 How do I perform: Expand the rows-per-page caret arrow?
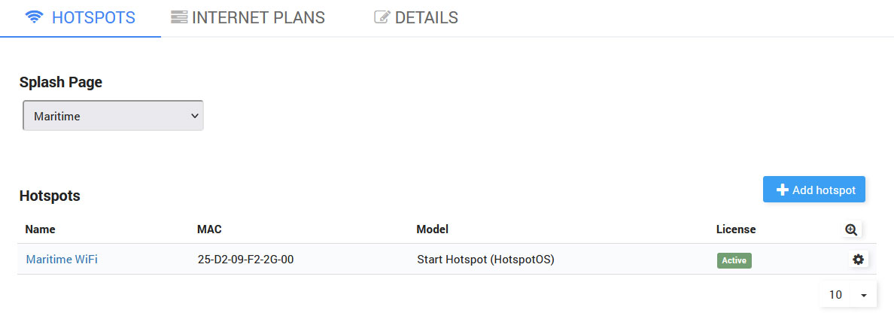pyautogui.click(x=863, y=296)
